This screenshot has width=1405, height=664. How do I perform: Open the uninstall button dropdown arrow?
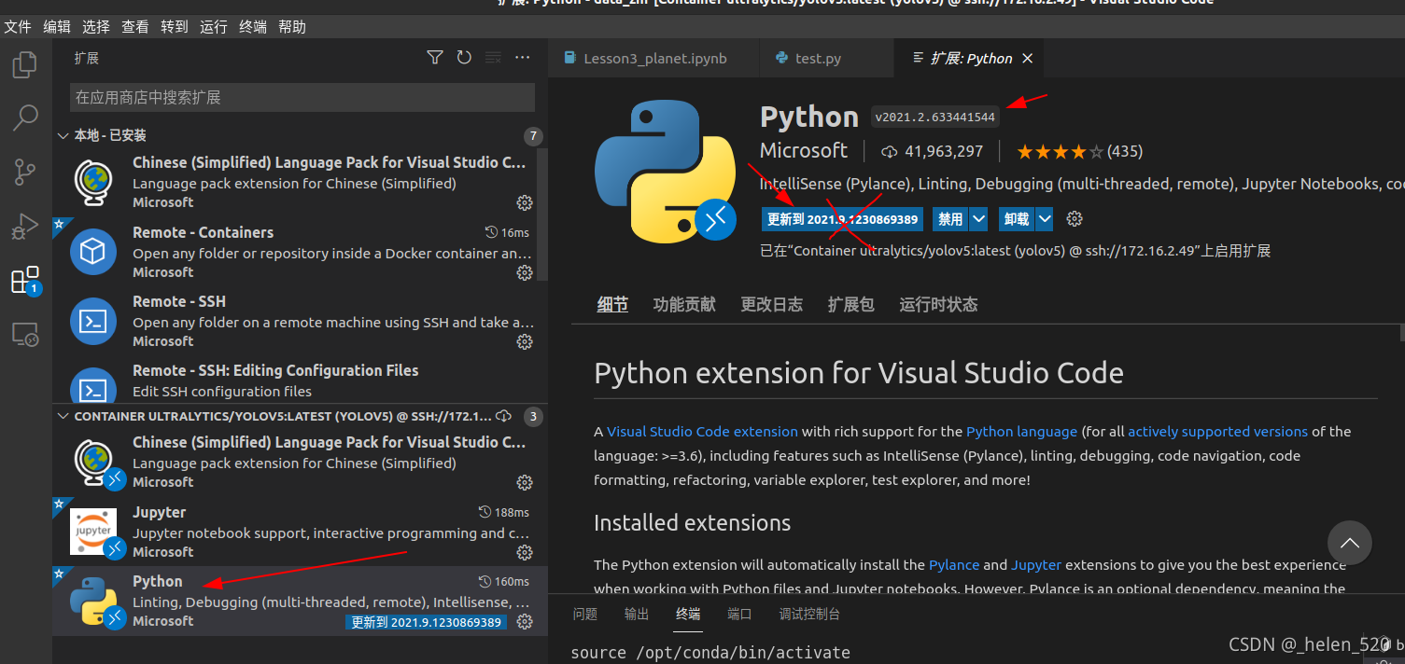click(1045, 219)
